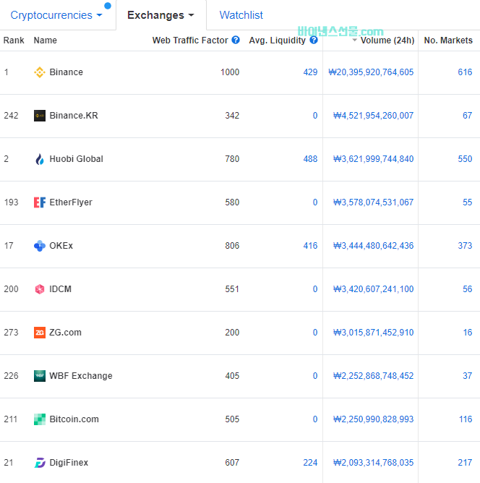This screenshot has height=483, width=480.
Task: Click the IDCM pink logo icon
Action: point(40,289)
